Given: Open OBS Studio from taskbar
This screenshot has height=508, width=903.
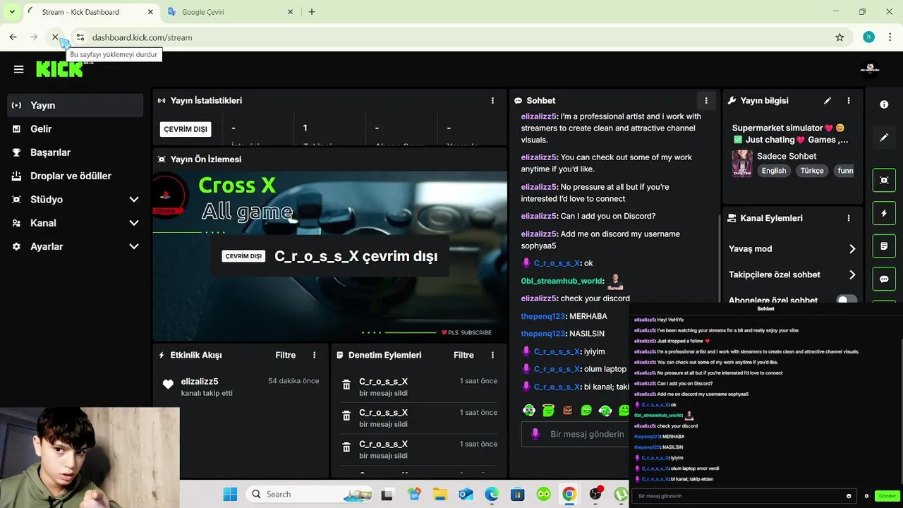Looking at the screenshot, I should point(595,495).
